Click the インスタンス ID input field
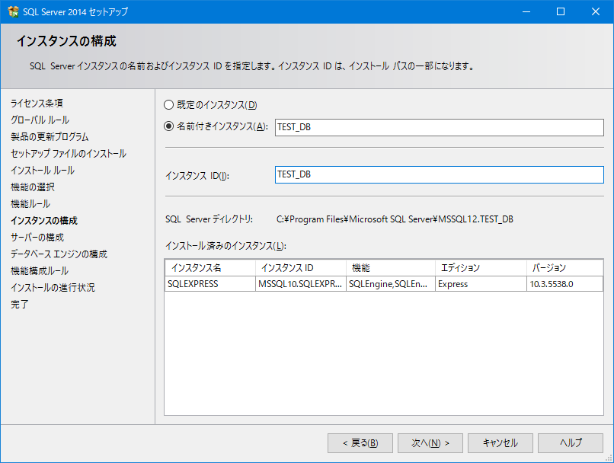 point(439,174)
